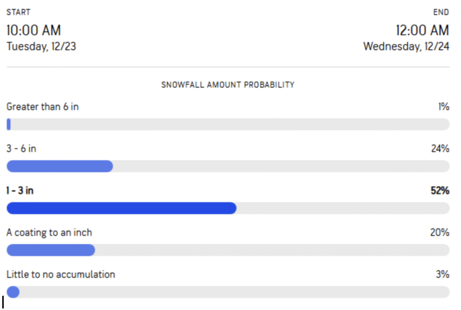Select the 'A coating to an inch' label

(49, 232)
